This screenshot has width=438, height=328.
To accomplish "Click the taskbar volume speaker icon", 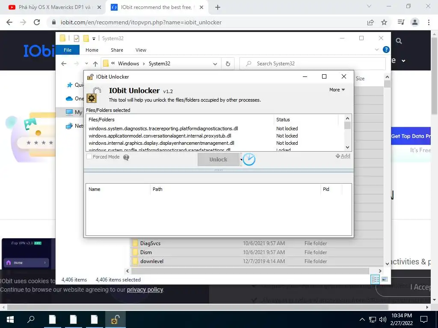I will point(383,319).
